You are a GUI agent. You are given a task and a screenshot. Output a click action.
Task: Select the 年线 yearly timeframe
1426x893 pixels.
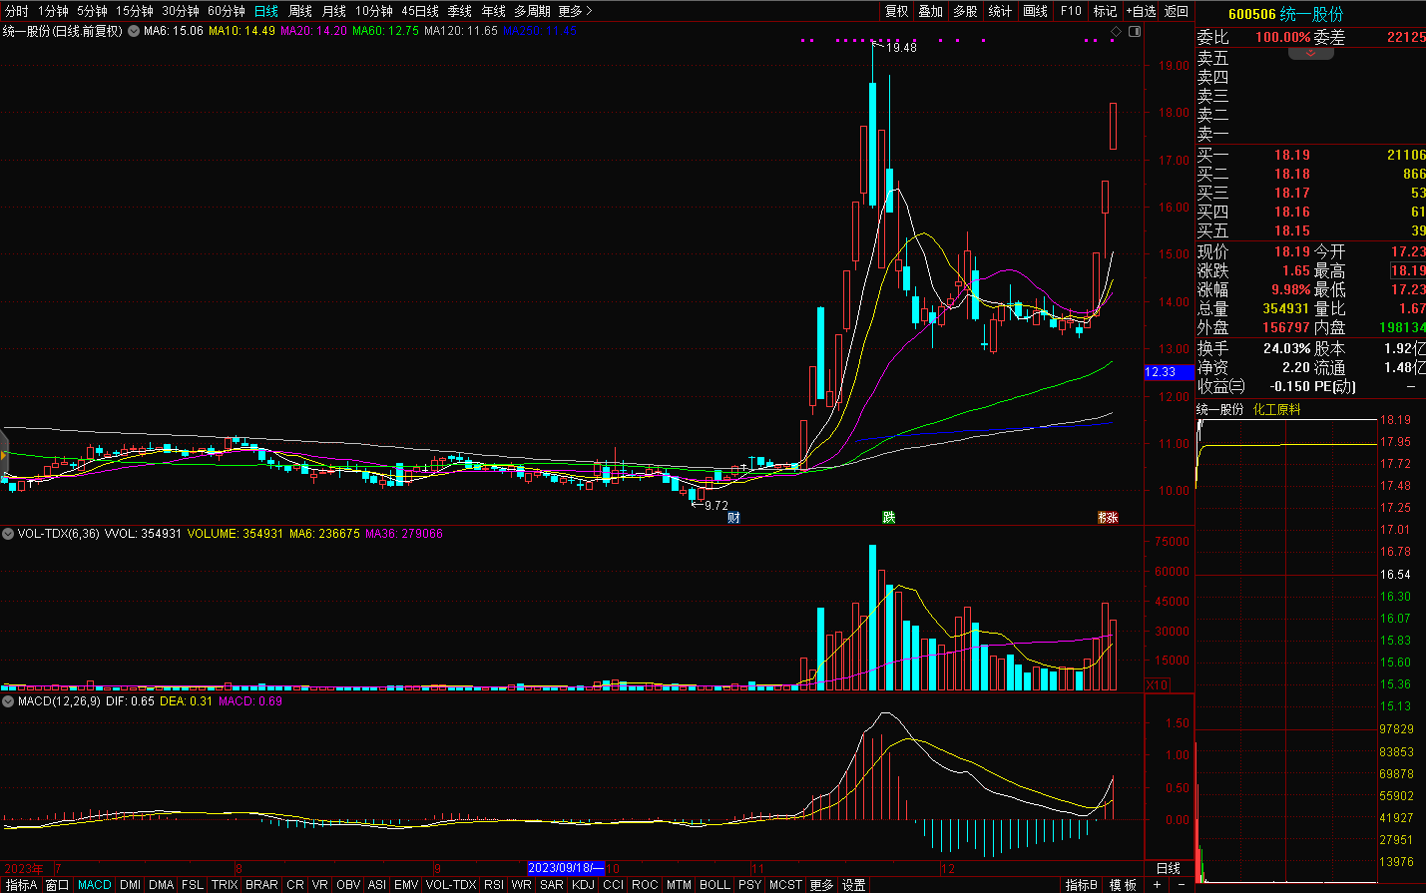coord(494,11)
